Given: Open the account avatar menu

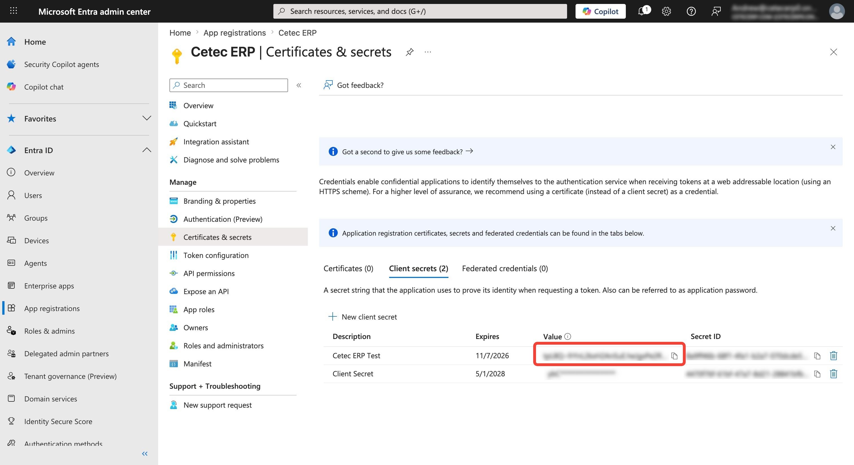Looking at the screenshot, I should pyautogui.click(x=837, y=11).
